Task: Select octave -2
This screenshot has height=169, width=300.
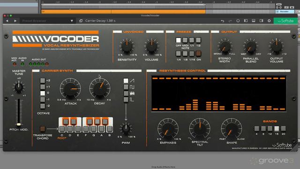Action: tap(43, 106)
